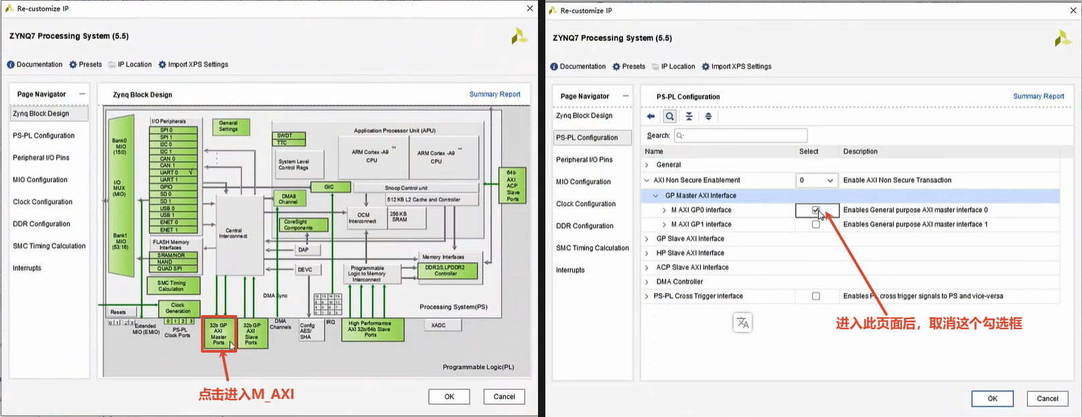Click the DMA8 Channel block
This screenshot has height=417, width=1082.
coord(289,199)
